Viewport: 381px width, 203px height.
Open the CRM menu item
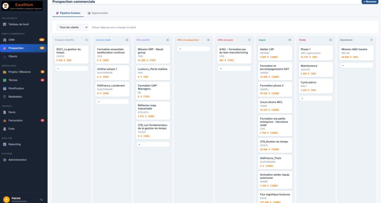tap(23, 40)
